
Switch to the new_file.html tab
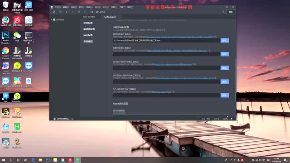tap(89, 17)
